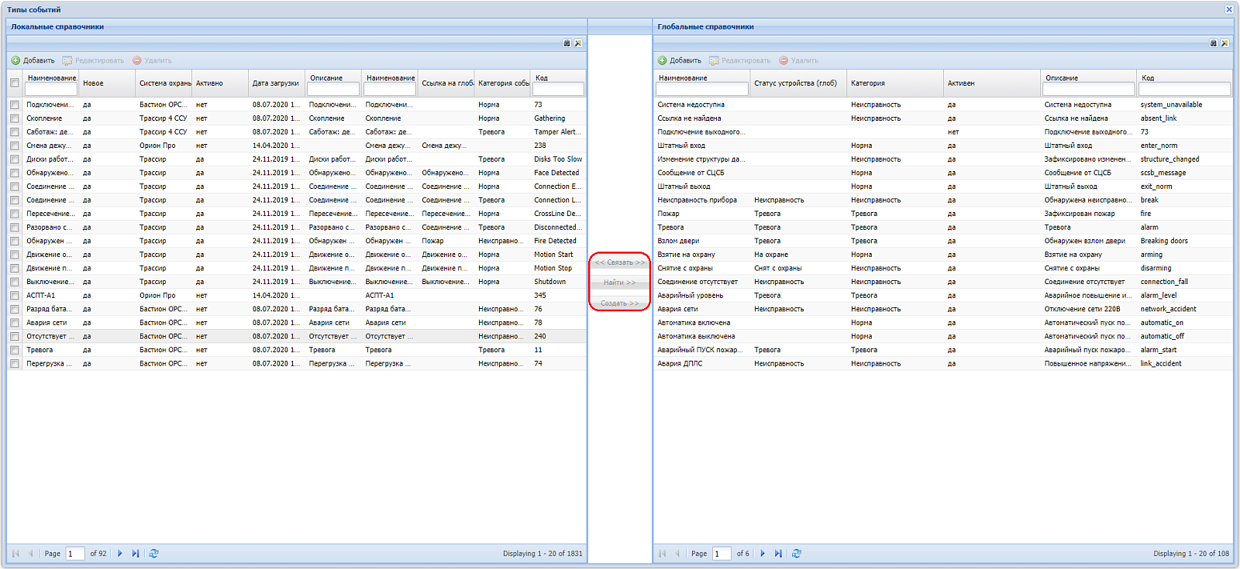Jump to last page in global references
This screenshot has width=1240, height=569.
778,554
